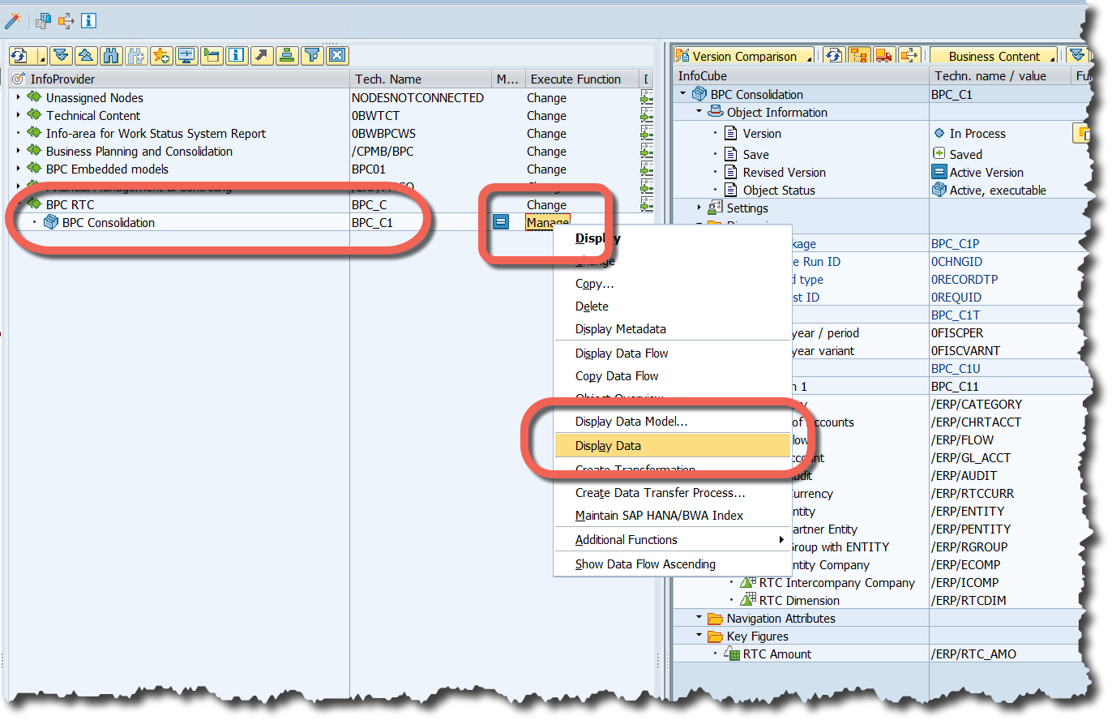Select the BPC Consolidation InfoCube row

(108, 223)
